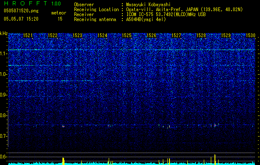Click the 0.9 kHz axis label
The height and width of the screenshot is (165, 260).
point(3,95)
